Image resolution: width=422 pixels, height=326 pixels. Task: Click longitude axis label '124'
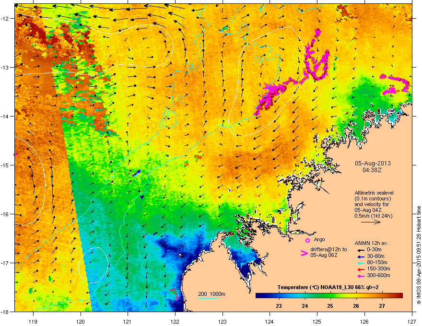click(x=270, y=321)
